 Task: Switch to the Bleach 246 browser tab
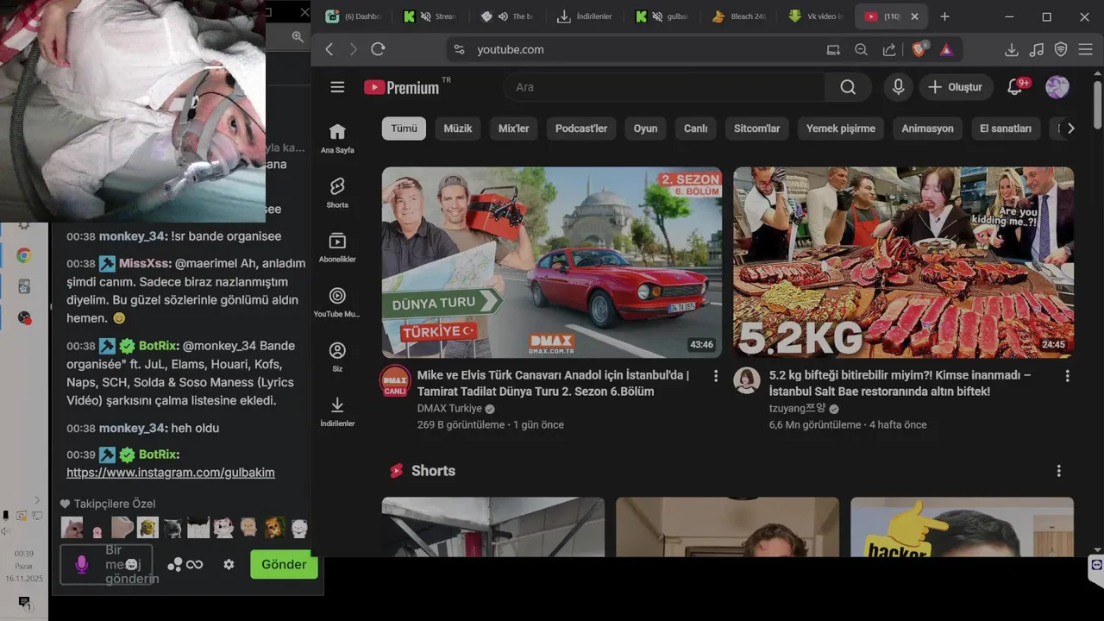pyautogui.click(x=739, y=16)
